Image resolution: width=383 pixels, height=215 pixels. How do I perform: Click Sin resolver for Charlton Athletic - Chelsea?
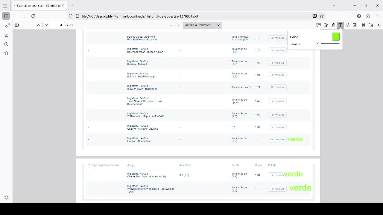point(277,127)
